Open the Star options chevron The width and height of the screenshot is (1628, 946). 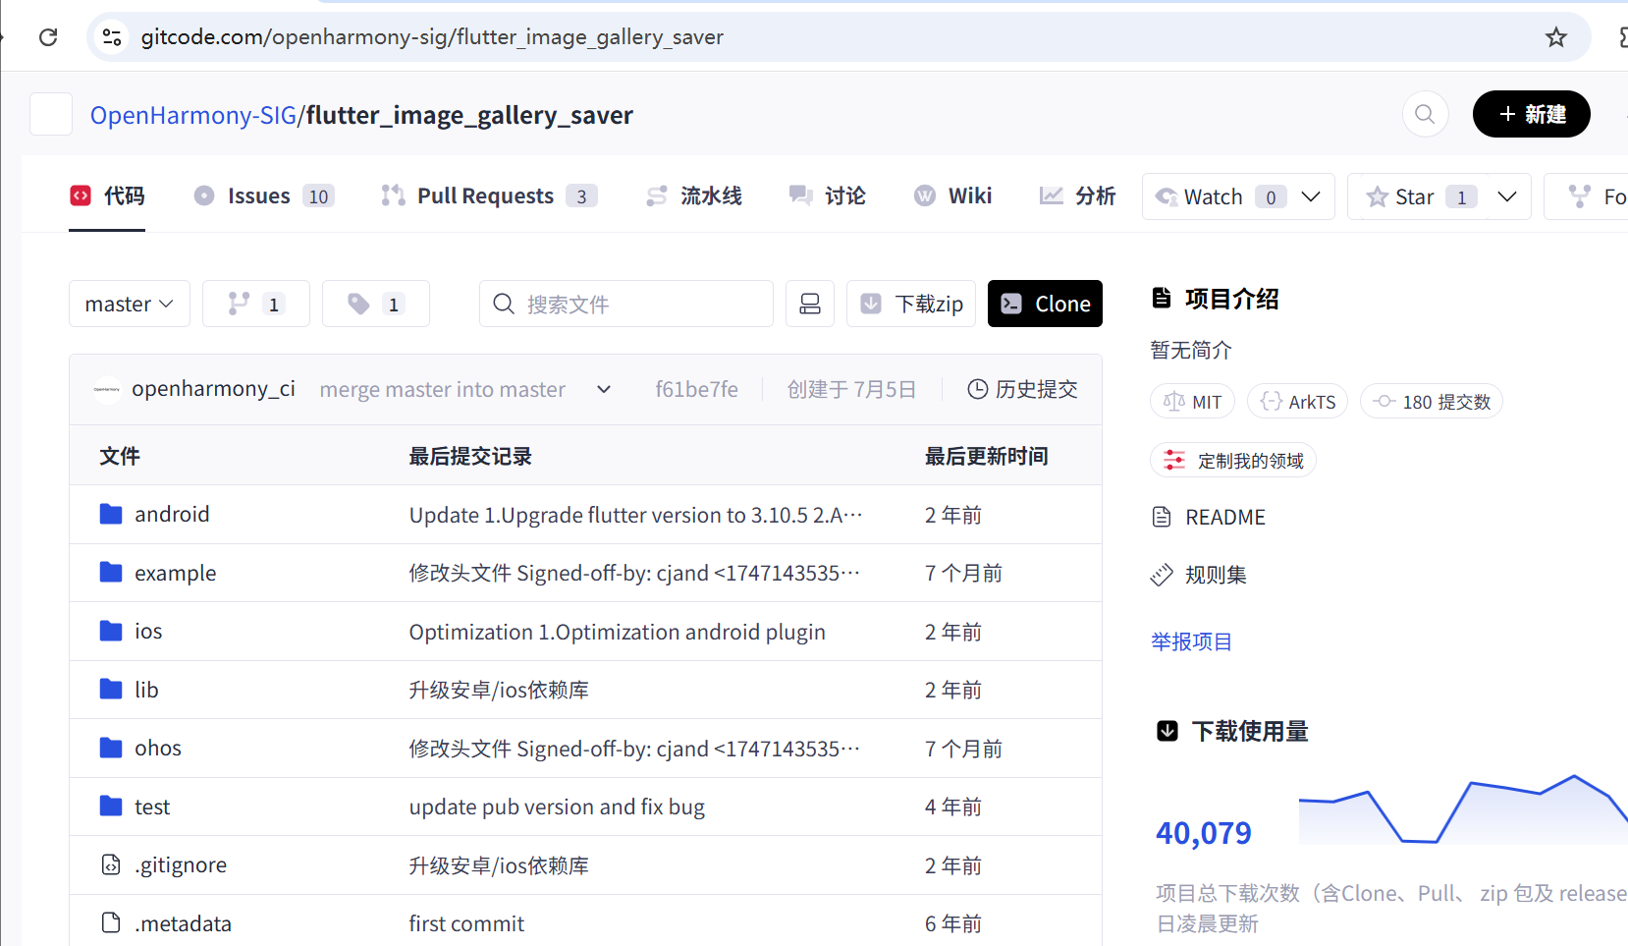point(1507,195)
